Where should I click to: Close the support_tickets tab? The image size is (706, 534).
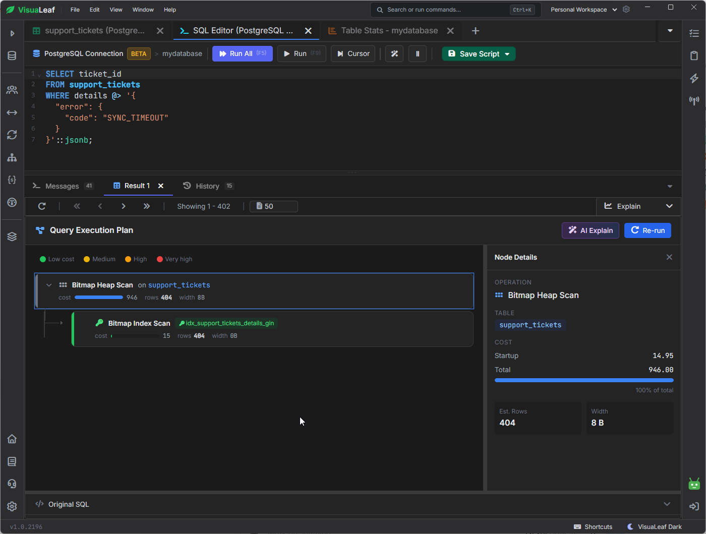click(x=160, y=31)
